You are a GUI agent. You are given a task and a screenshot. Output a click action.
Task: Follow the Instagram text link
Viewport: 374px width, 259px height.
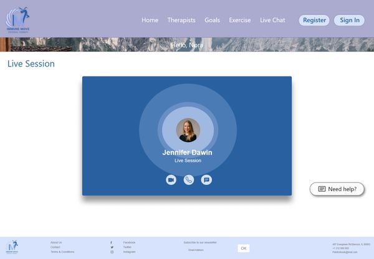point(129,252)
